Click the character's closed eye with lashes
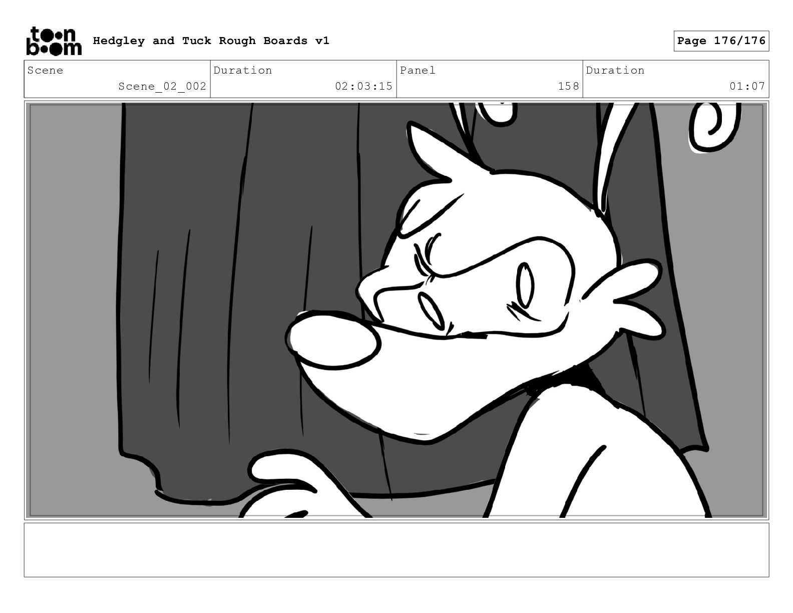Viewport: 793px width, 613px height. pos(426,255)
